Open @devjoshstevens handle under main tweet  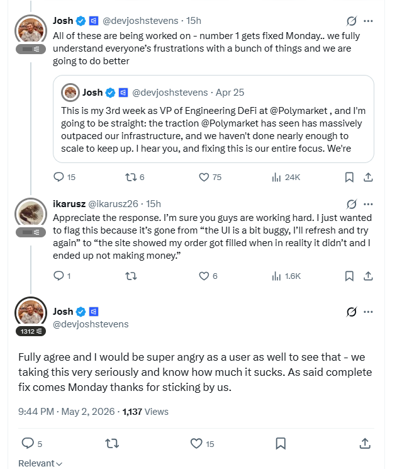pos(91,324)
